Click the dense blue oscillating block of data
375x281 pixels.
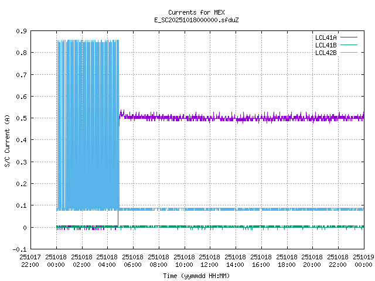pos(88,117)
